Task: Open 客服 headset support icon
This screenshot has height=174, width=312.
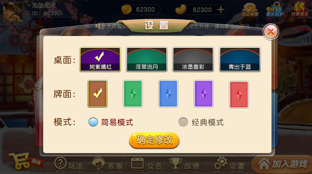Action: click(98, 163)
